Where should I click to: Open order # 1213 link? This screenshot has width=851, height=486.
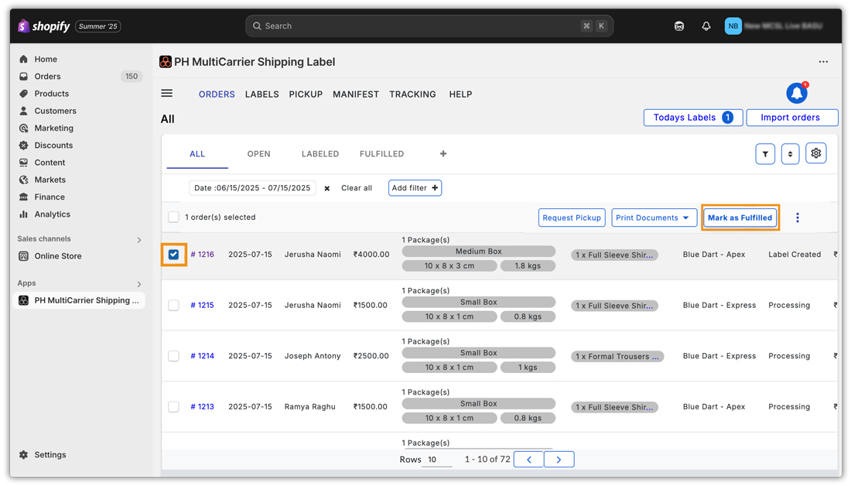[202, 407]
